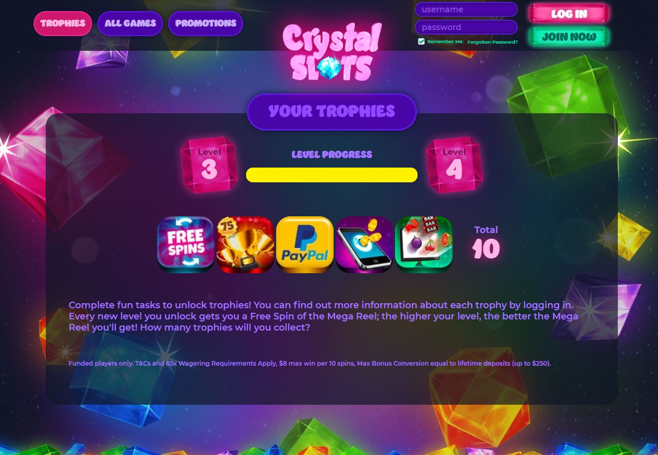
Task: Select the golden cup 75 trophy icon
Action: coord(245,245)
